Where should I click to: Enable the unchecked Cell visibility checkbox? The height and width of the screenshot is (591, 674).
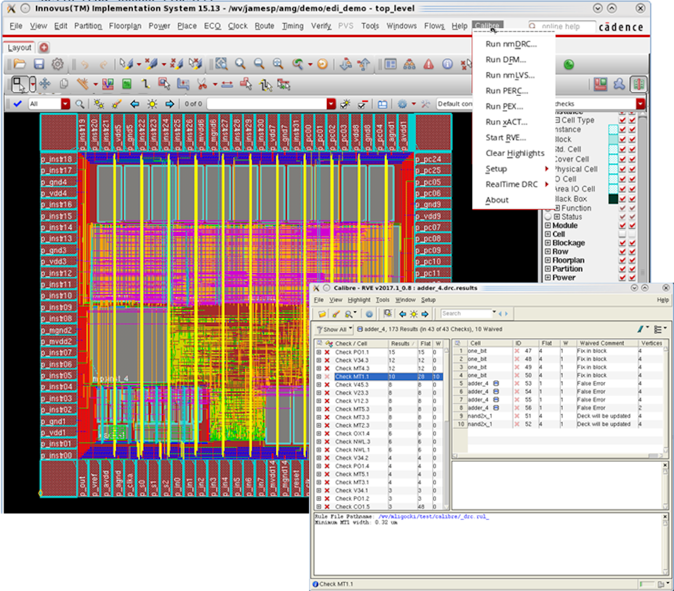622,234
